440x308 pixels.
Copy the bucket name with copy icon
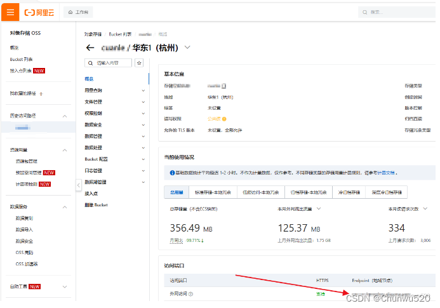pos(223,86)
